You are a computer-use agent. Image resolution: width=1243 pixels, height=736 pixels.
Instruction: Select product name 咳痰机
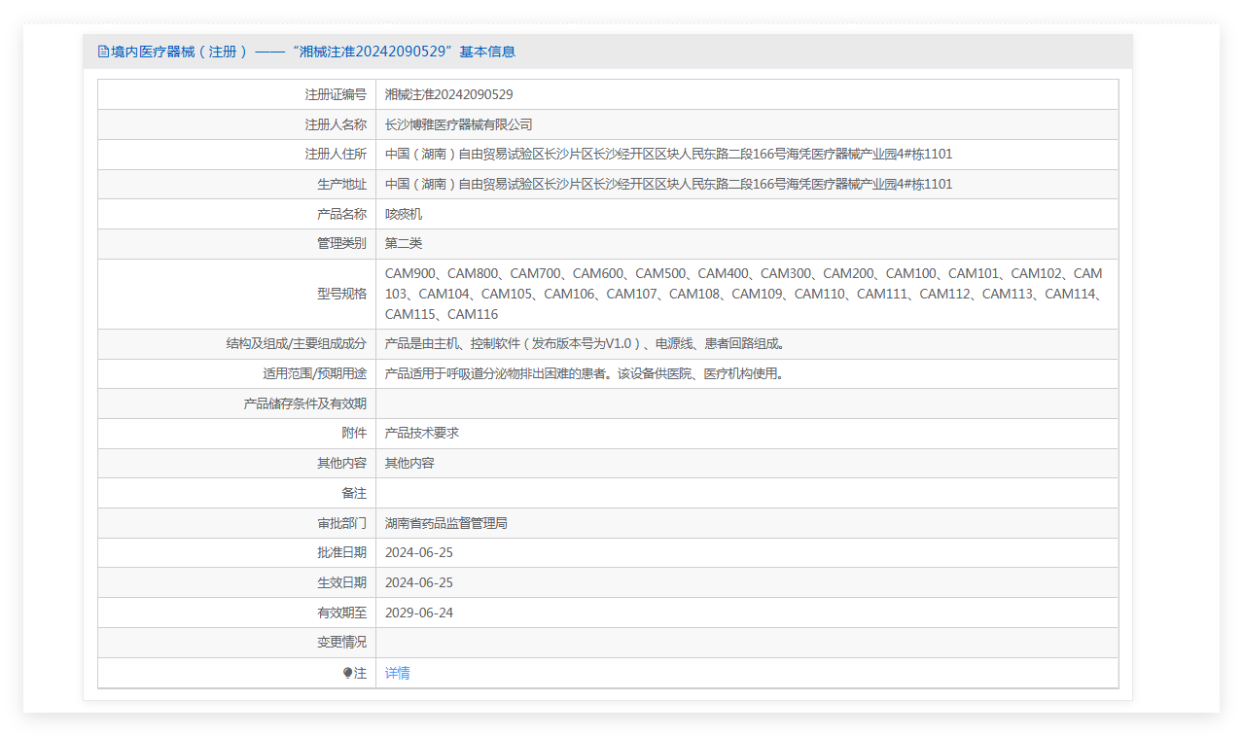(404, 214)
